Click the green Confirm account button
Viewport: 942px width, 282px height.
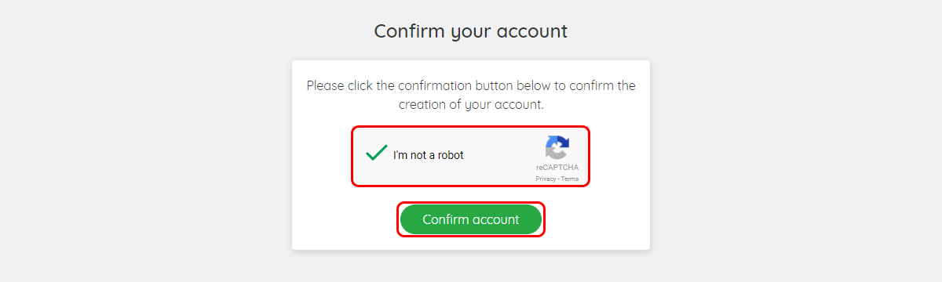tap(471, 219)
